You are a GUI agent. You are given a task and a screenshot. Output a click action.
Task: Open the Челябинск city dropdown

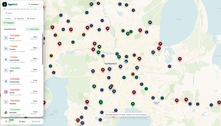(35, 4)
